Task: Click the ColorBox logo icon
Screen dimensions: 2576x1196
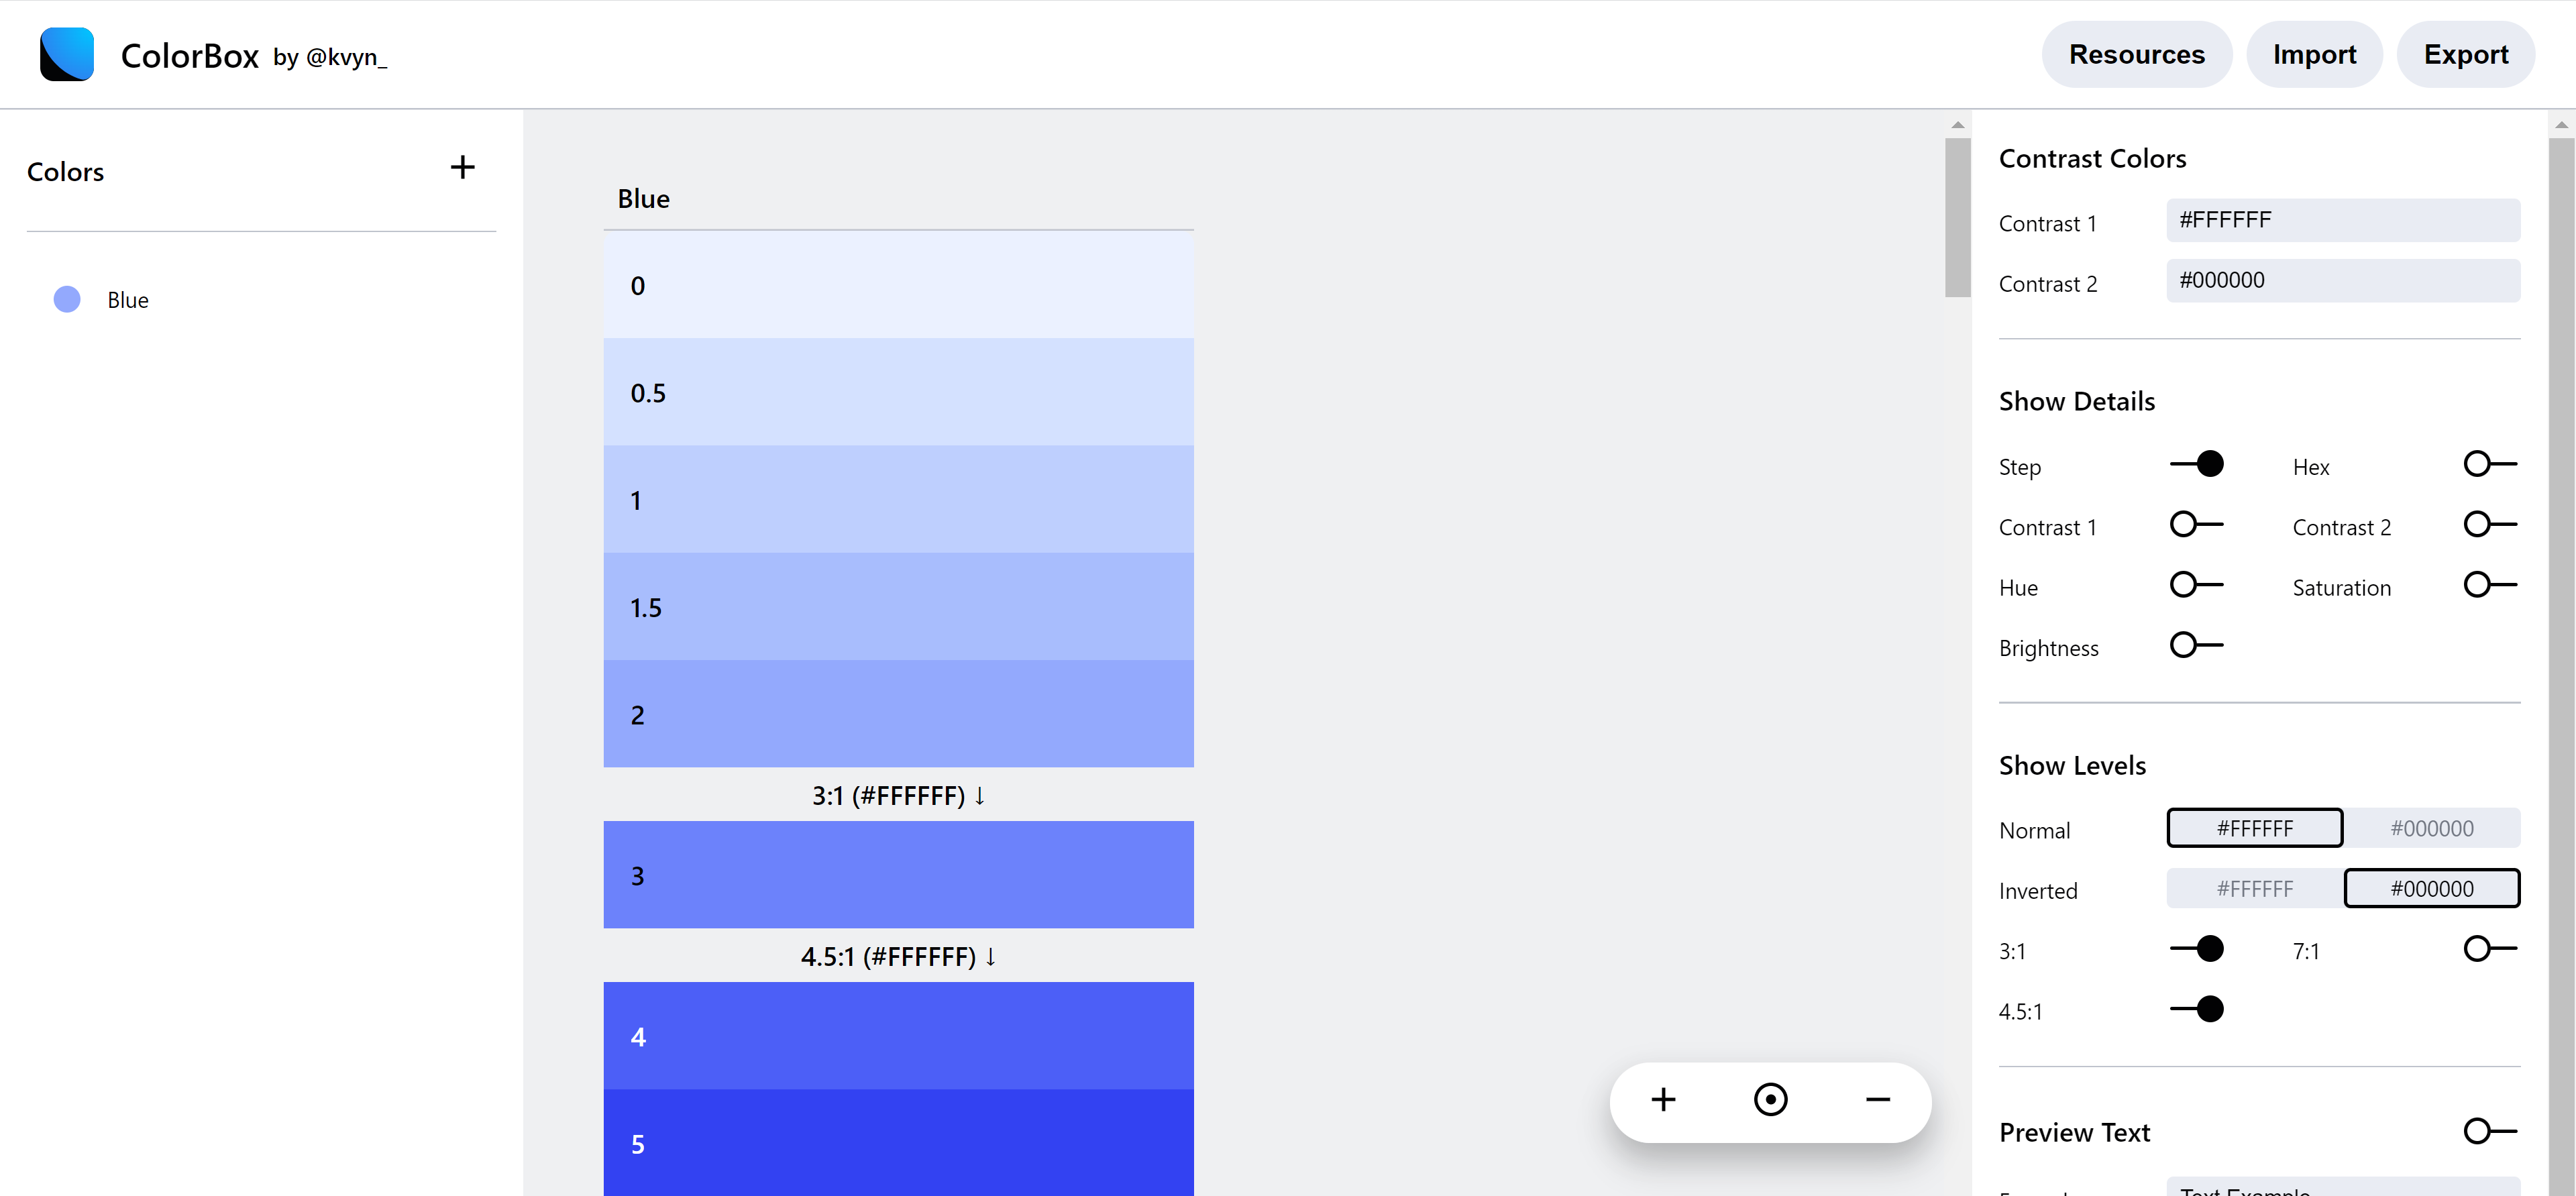Action: [67, 54]
